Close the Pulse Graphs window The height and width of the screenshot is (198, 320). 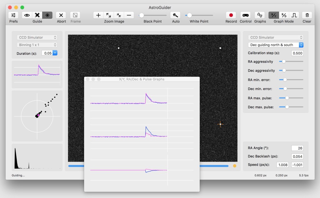[87, 79]
